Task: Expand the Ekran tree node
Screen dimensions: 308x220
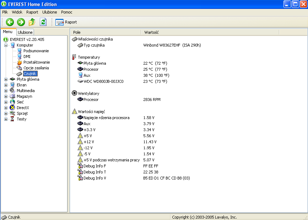Action: pyautogui.click(x=6, y=85)
